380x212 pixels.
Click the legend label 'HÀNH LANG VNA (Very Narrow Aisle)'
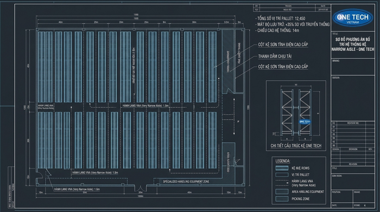303,183
